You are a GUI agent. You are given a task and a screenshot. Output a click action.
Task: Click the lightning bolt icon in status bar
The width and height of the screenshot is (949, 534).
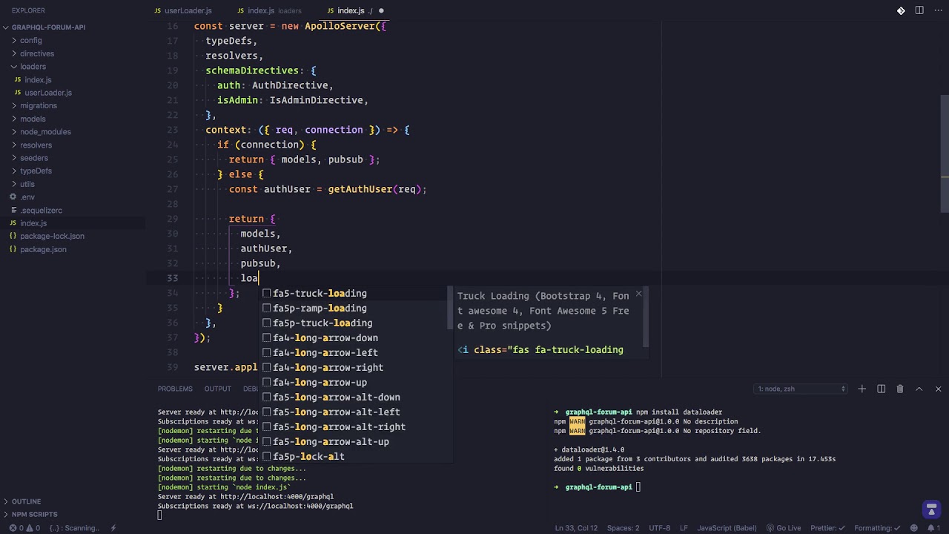pyautogui.click(x=113, y=528)
